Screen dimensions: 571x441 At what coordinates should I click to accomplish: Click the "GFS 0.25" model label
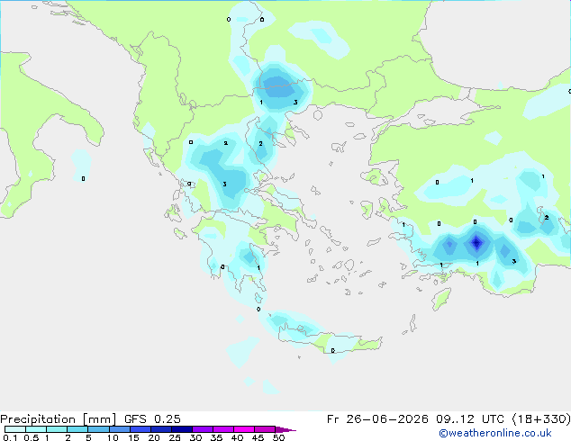152,419
